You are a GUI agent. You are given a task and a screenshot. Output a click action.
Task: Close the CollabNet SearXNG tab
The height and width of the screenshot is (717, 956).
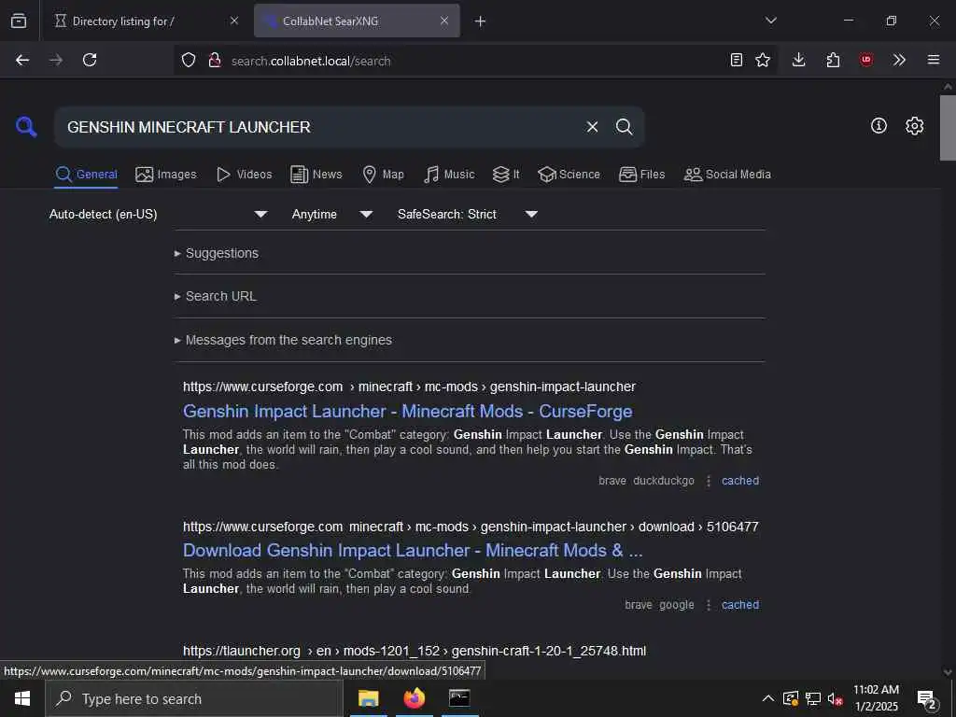click(x=444, y=21)
